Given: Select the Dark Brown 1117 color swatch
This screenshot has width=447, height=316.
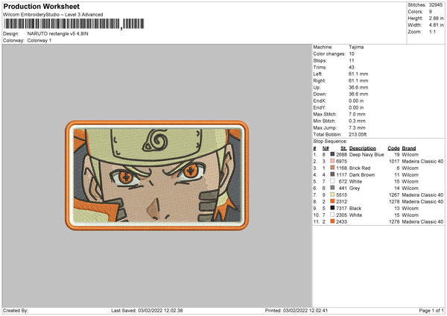Looking at the screenshot, I should [x=332, y=174].
